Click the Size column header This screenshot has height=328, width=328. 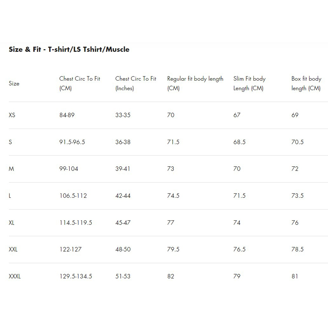[14, 83]
